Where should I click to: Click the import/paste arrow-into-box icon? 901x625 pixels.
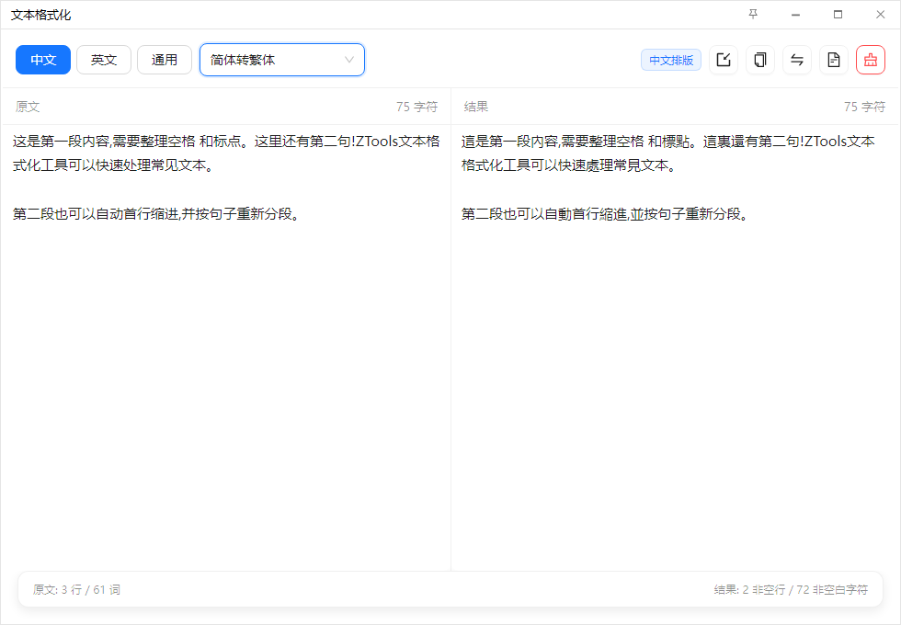coord(724,60)
